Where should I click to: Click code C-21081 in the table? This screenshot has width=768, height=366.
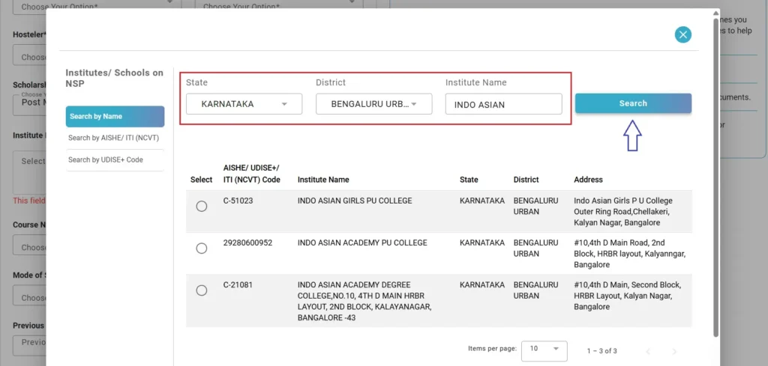[x=238, y=285]
